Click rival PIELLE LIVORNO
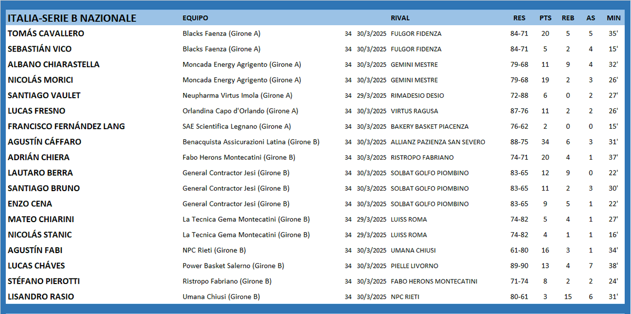 [414, 266]
